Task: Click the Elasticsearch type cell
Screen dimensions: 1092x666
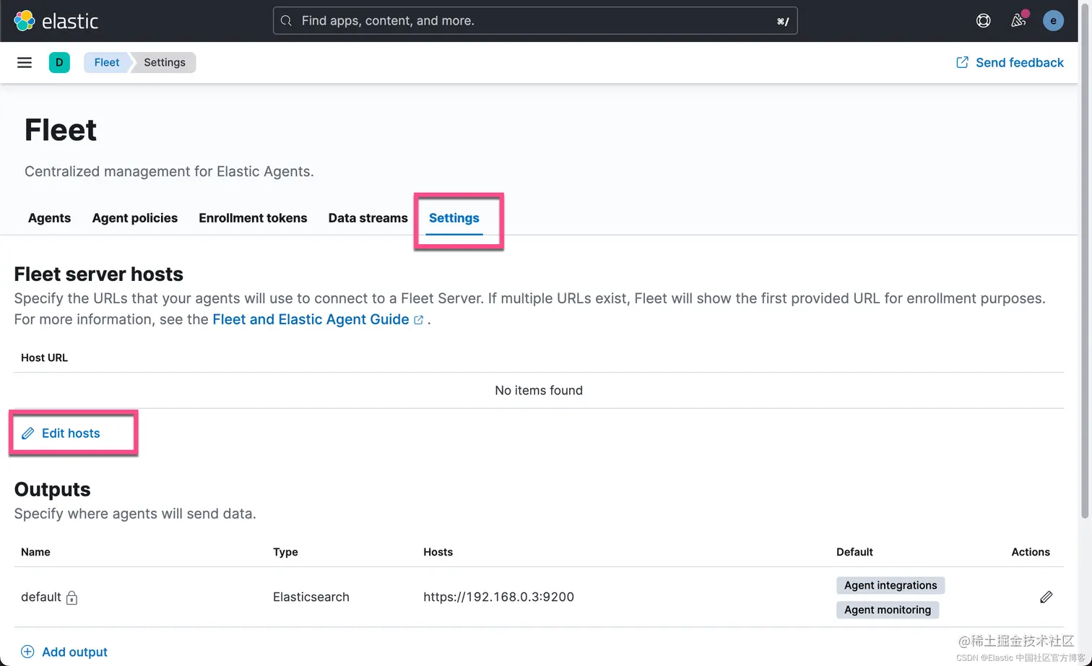Action: (x=311, y=597)
